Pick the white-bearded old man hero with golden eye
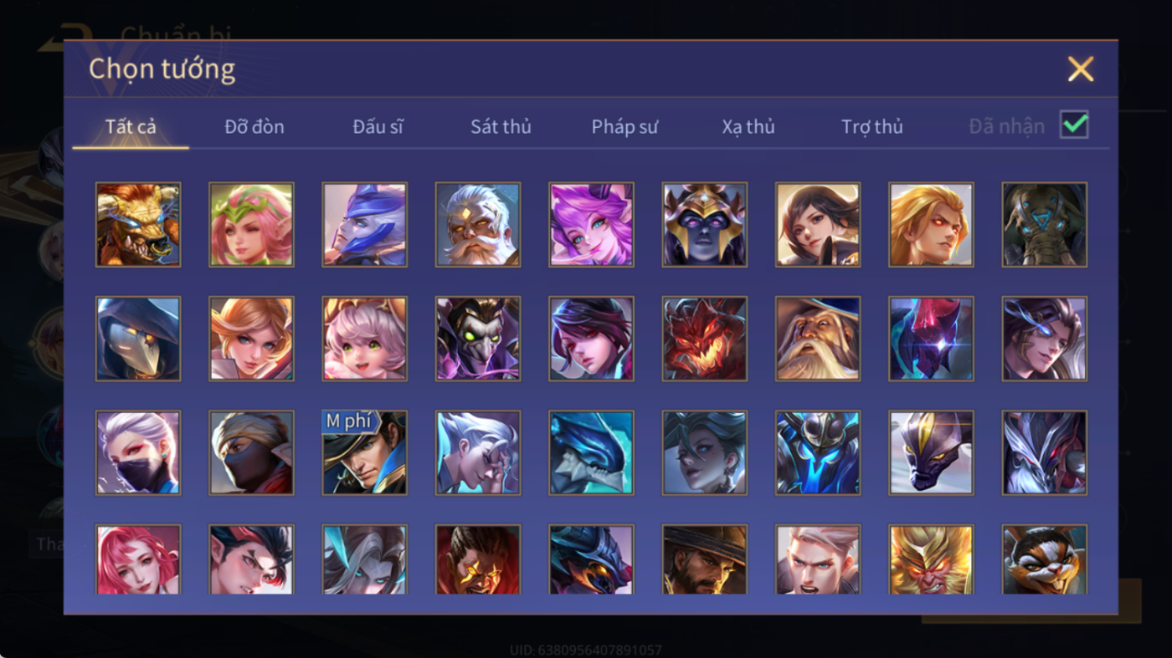Screen dimensions: 1172x658 coord(478,225)
